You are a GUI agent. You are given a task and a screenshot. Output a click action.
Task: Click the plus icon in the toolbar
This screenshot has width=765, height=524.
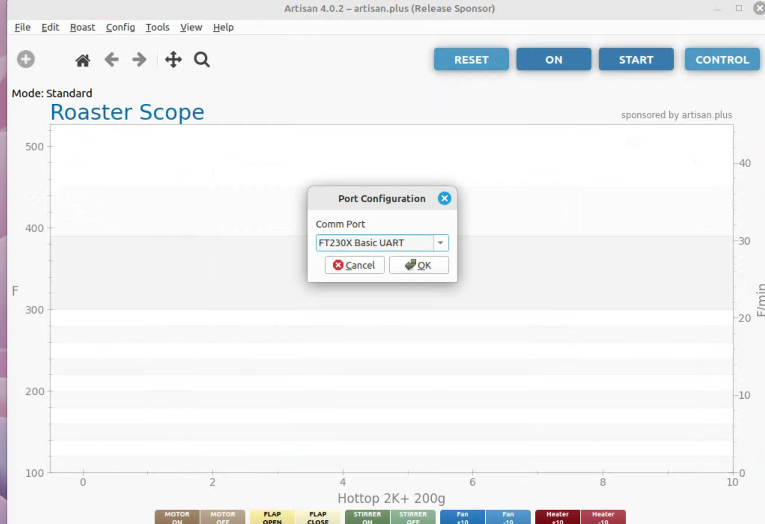26,59
